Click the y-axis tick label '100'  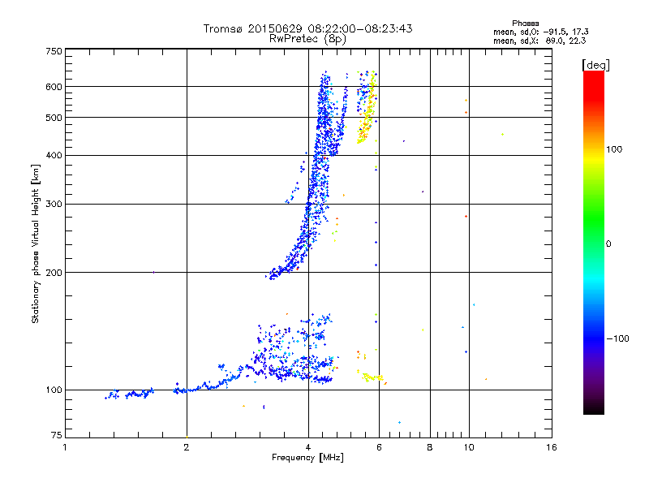point(54,390)
